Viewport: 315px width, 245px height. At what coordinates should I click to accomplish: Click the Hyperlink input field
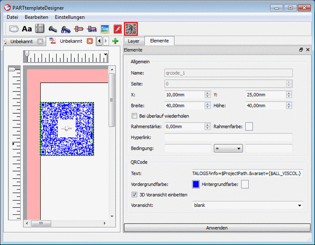pyautogui.click(x=228, y=138)
